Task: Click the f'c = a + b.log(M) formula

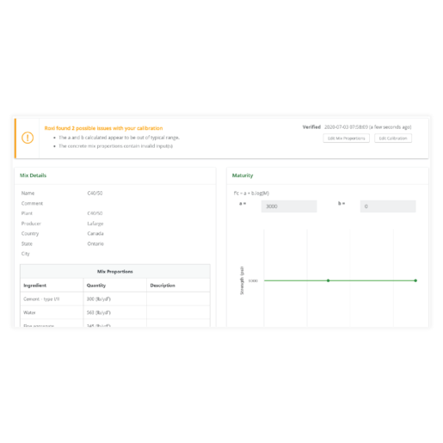Action: [251, 194]
